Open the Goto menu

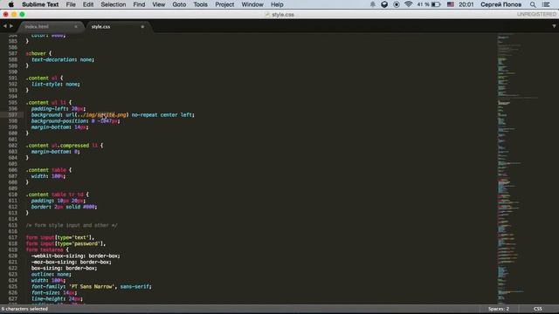tap(179, 4)
